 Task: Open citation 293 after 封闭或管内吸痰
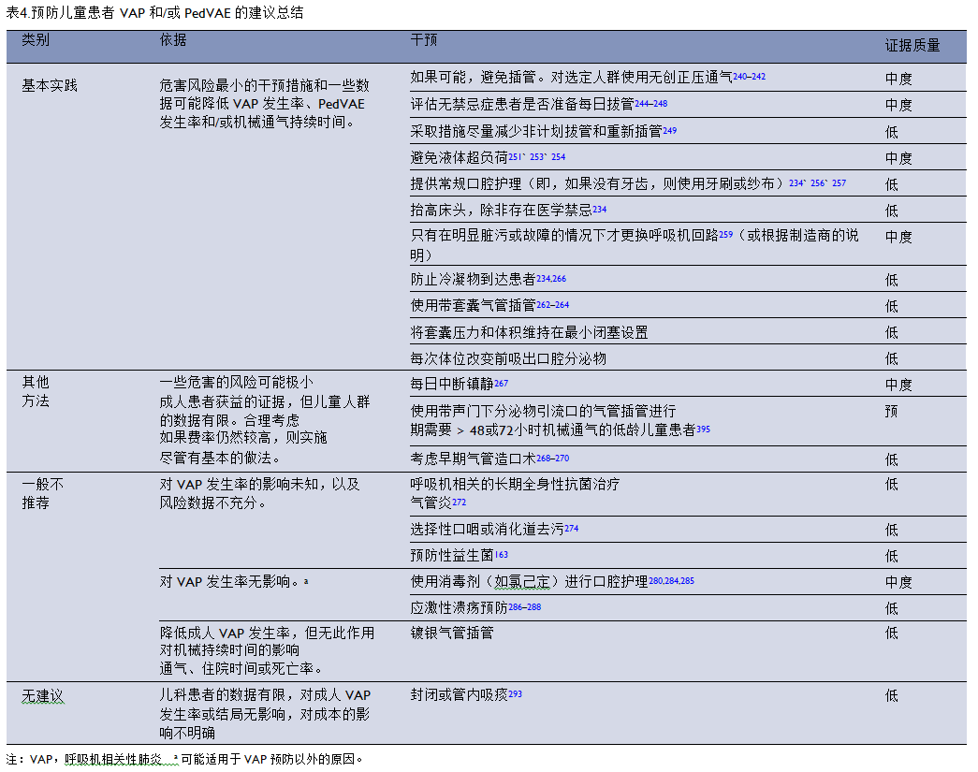point(515,694)
